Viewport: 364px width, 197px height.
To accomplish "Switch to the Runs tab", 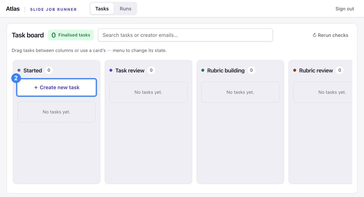I will (x=126, y=9).
